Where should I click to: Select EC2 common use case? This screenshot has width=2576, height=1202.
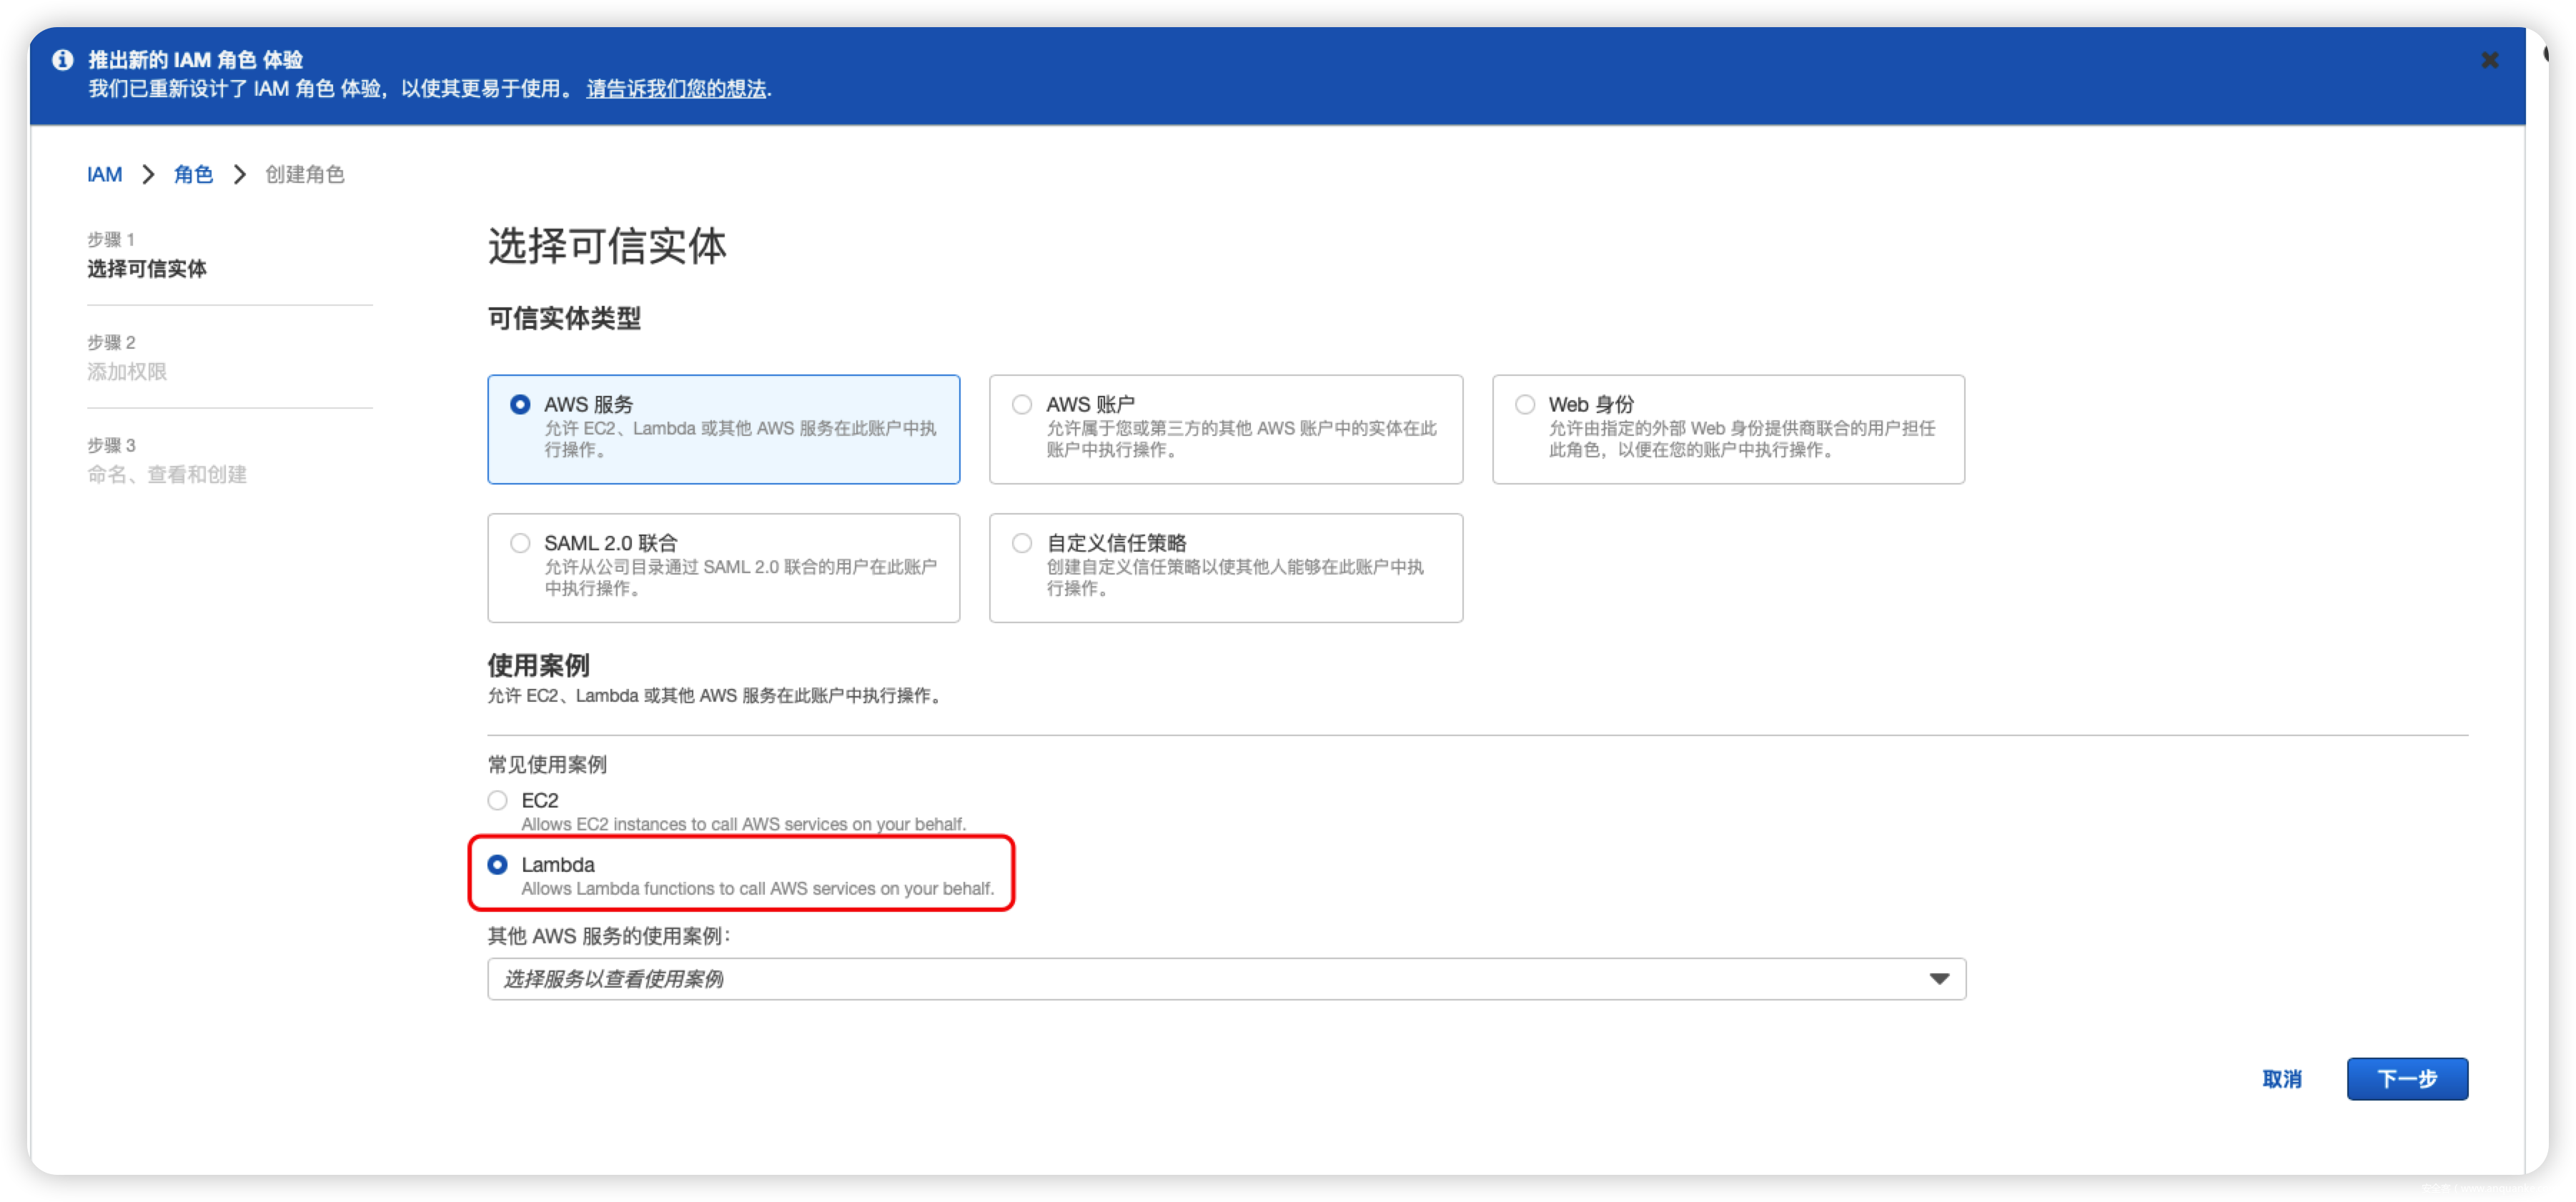pos(498,800)
